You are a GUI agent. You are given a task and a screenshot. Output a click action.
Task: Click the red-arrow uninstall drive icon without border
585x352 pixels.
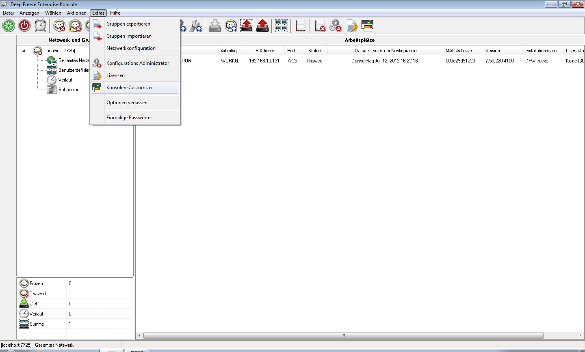263,26
